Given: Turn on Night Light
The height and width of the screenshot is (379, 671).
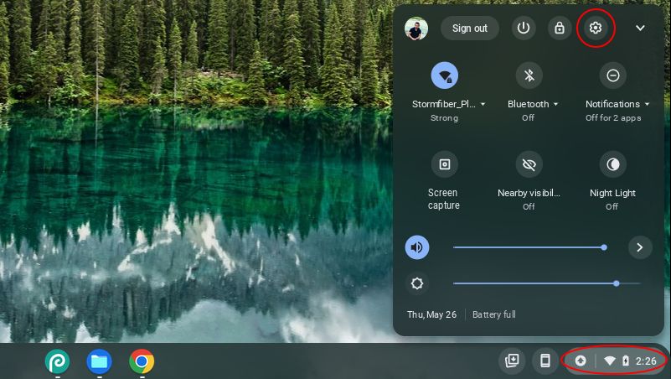Looking at the screenshot, I should pos(613,164).
